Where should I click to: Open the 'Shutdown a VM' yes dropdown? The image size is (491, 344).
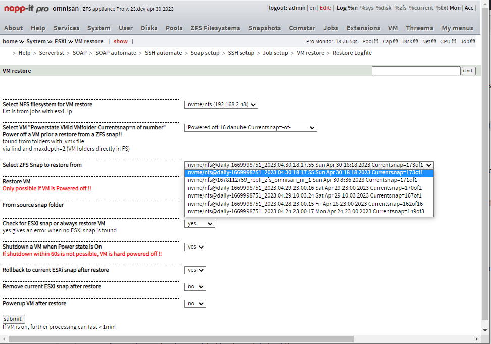[195, 247]
